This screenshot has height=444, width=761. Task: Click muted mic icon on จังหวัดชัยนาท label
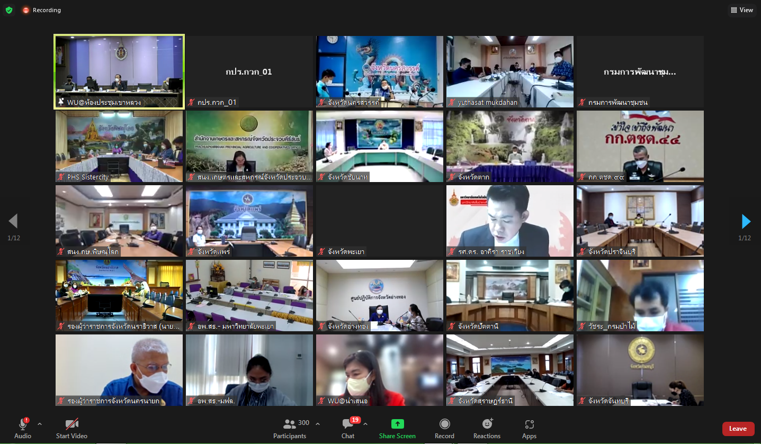321,177
